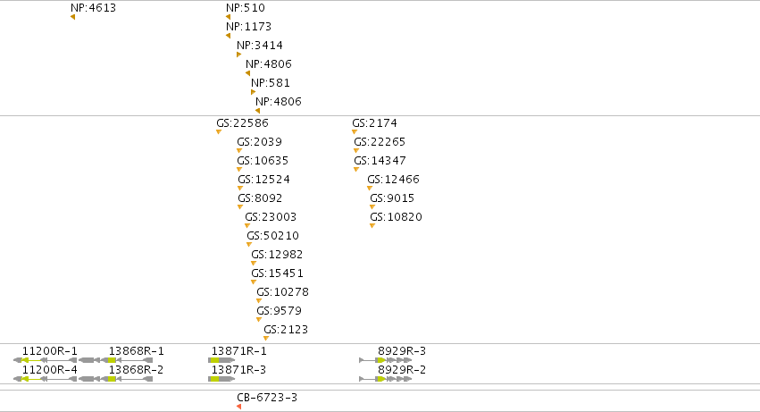Screen dimensions: 760x412
Task: Click the GS:9015 label
Action: click(392, 198)
